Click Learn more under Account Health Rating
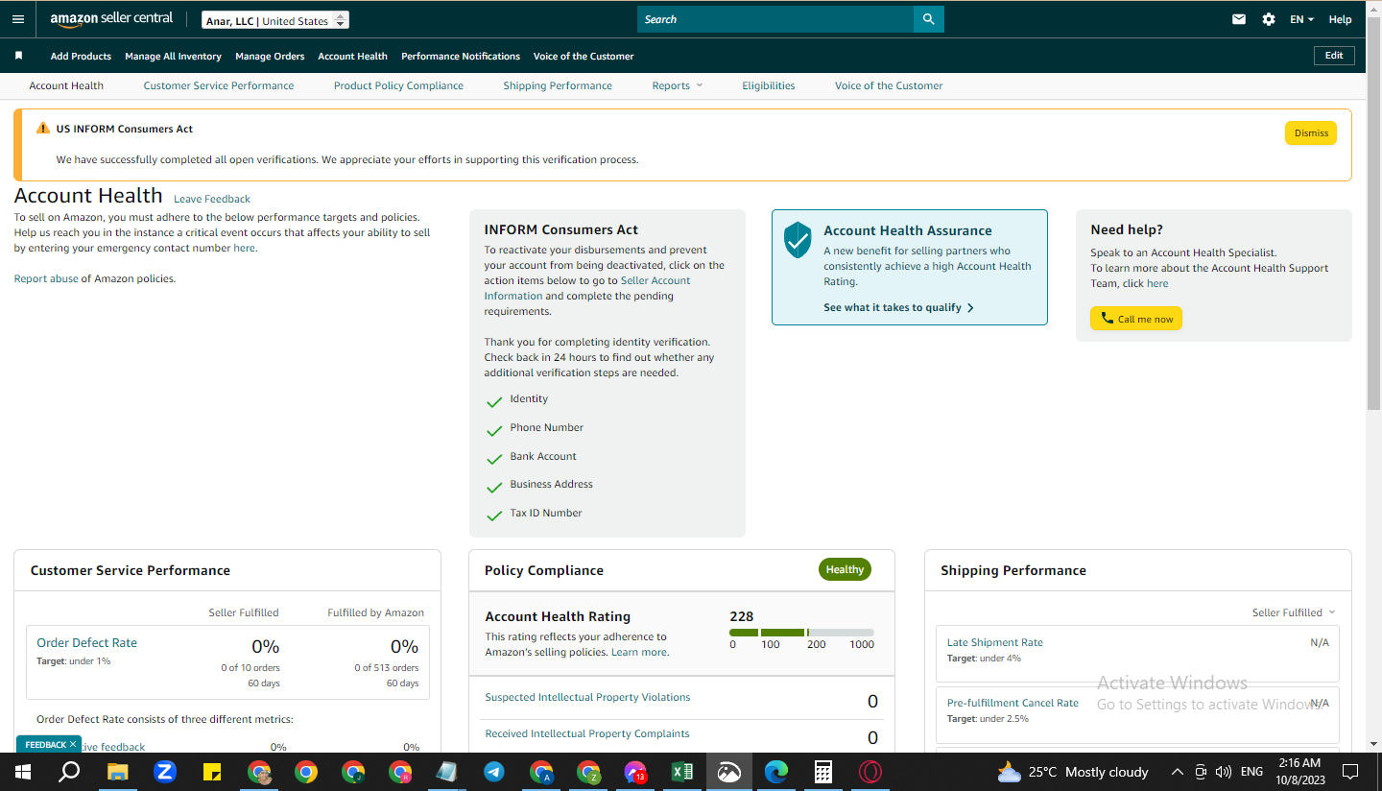 [639, 652]
